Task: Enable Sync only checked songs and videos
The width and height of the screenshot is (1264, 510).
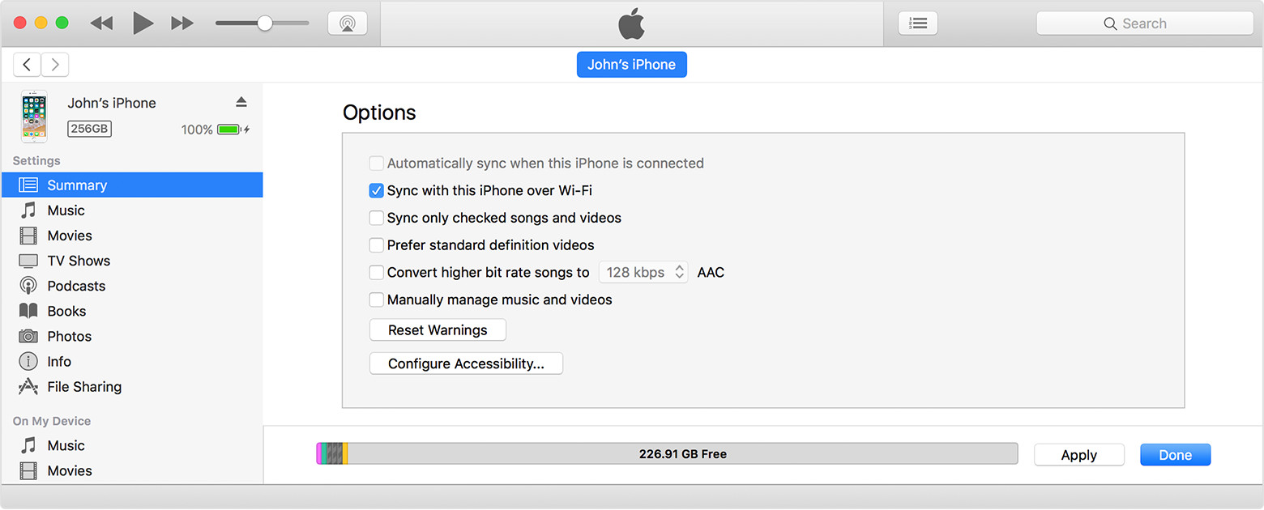Action: (376, 218)
